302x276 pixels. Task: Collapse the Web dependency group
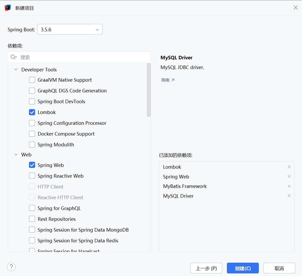[16, 155]
